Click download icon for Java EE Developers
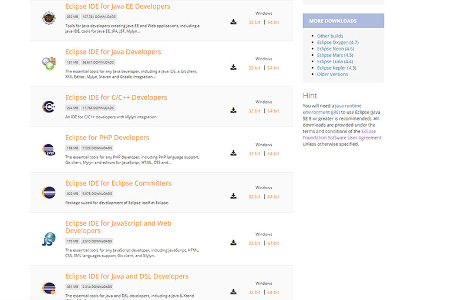The width and height of the screenshot is (451, 300). pos(233,22)
